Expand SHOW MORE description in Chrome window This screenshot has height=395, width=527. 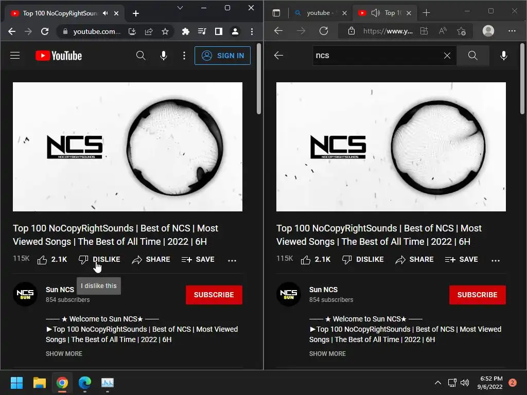click(64, 354)
